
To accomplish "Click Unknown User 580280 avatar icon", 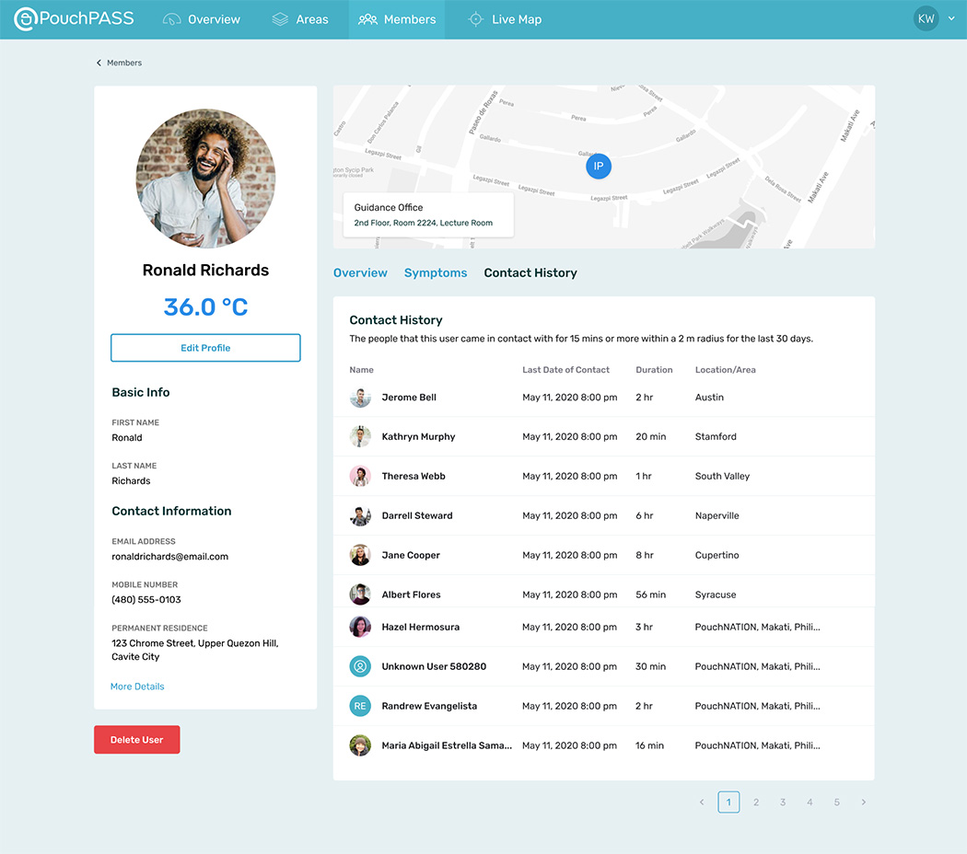I will (360, 666).
